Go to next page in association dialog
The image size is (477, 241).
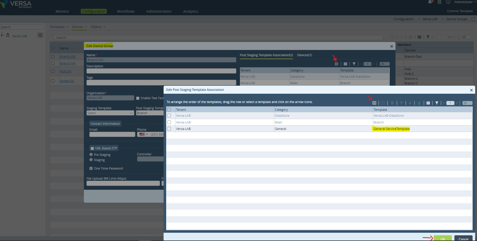[457, 103]
